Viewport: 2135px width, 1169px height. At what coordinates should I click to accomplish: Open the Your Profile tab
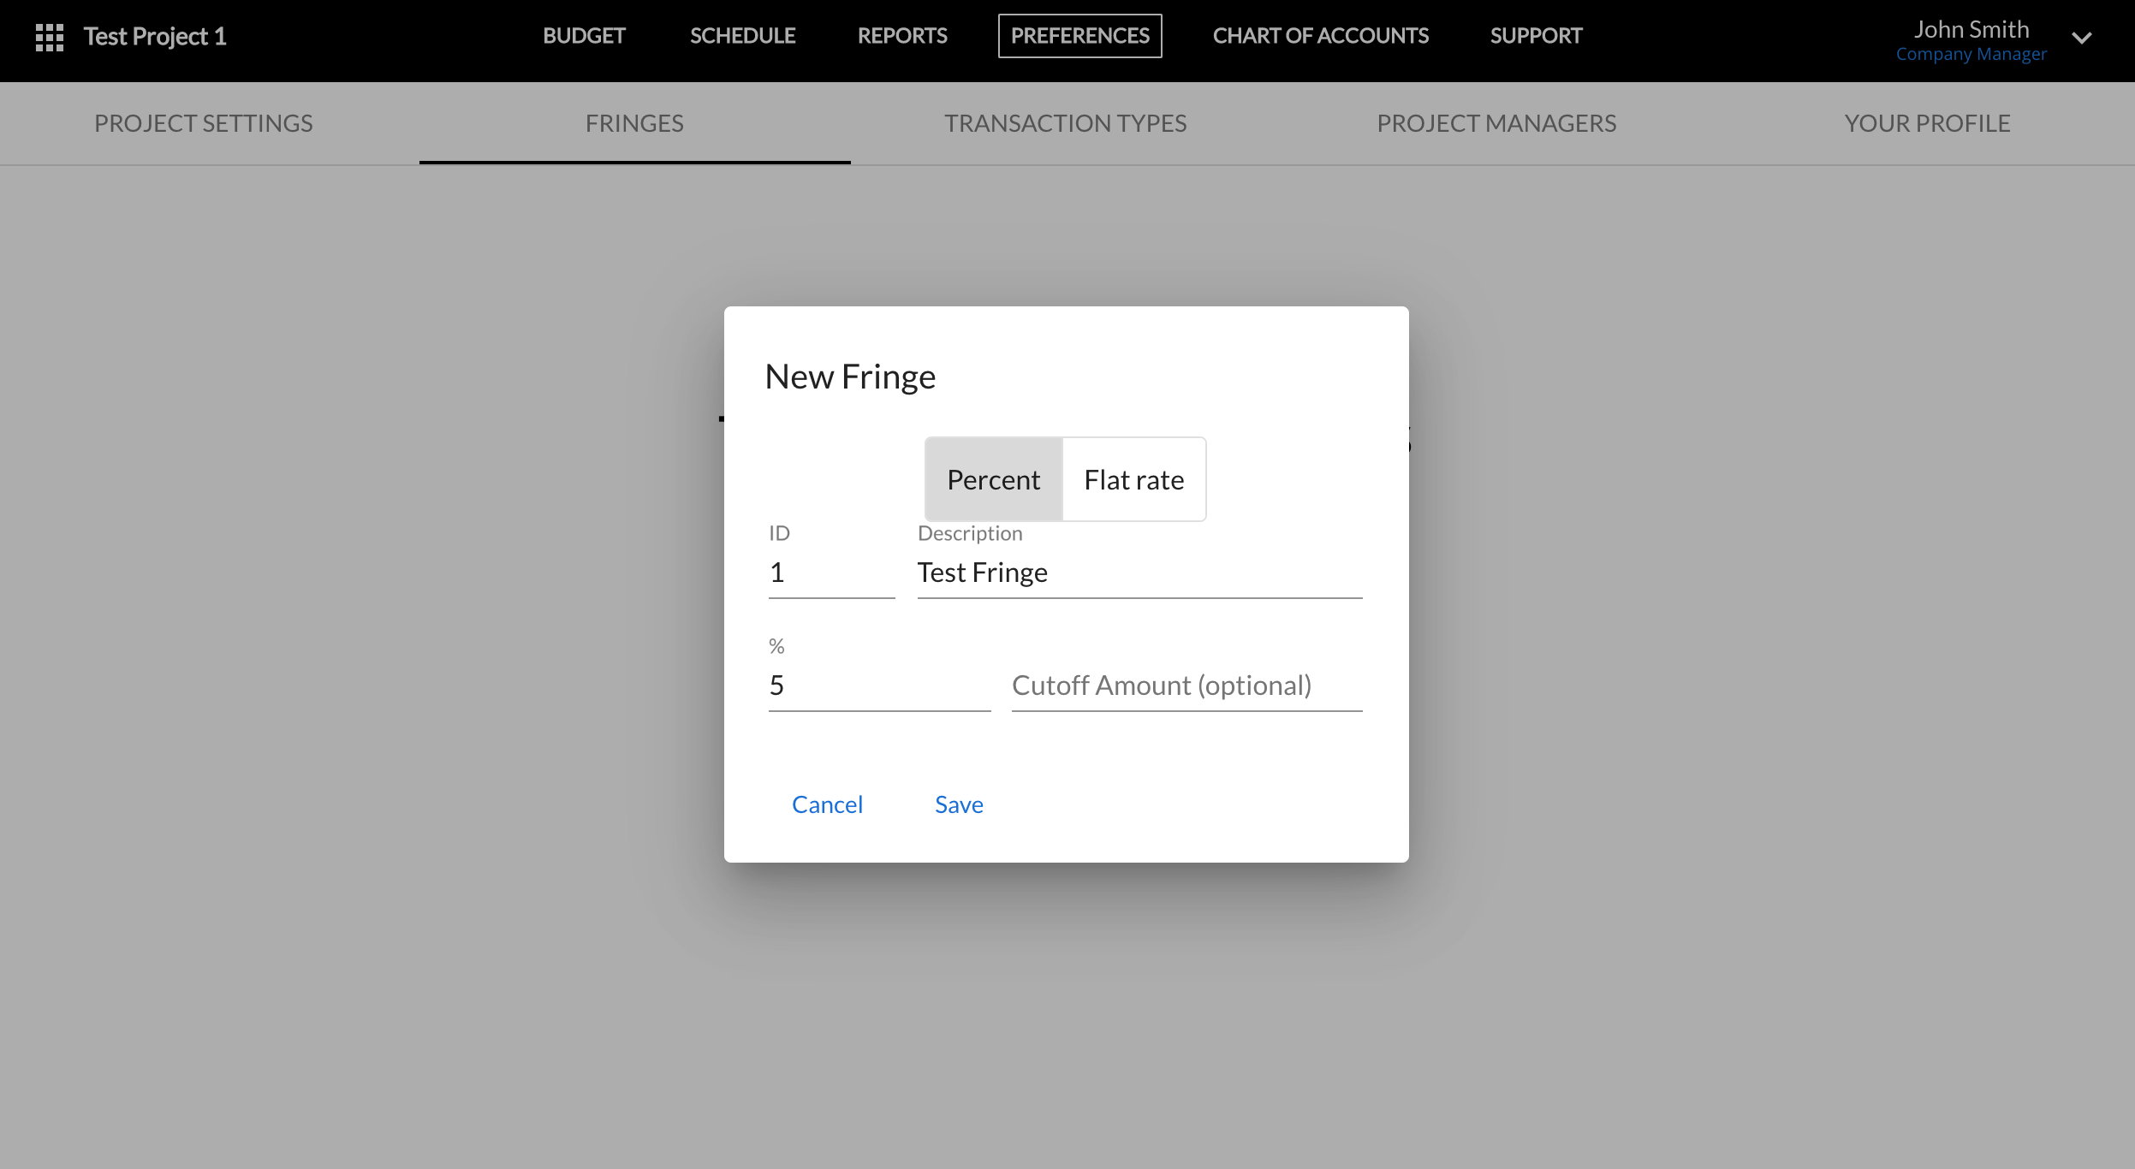[1927, 123]
